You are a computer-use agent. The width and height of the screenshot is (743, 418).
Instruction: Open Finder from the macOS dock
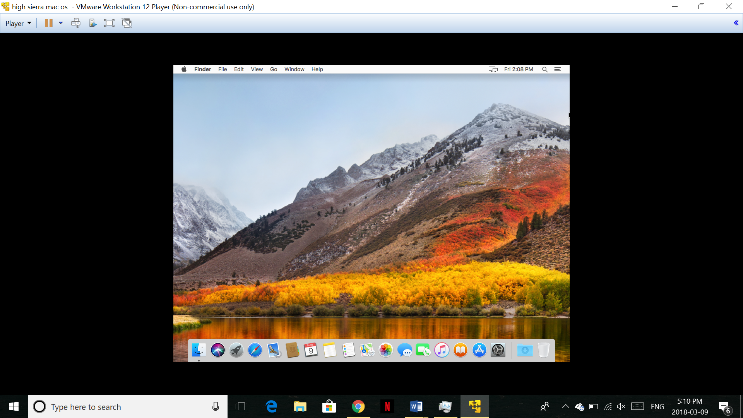click(x=199, y=350)
